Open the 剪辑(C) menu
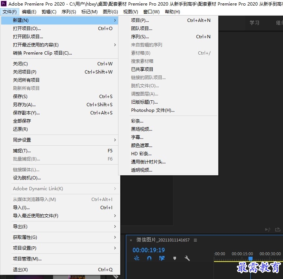283x279 pixels. click(49, 12)
